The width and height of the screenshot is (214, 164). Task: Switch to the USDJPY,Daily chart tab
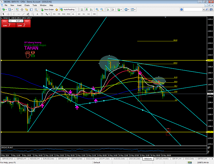point(104,159)
